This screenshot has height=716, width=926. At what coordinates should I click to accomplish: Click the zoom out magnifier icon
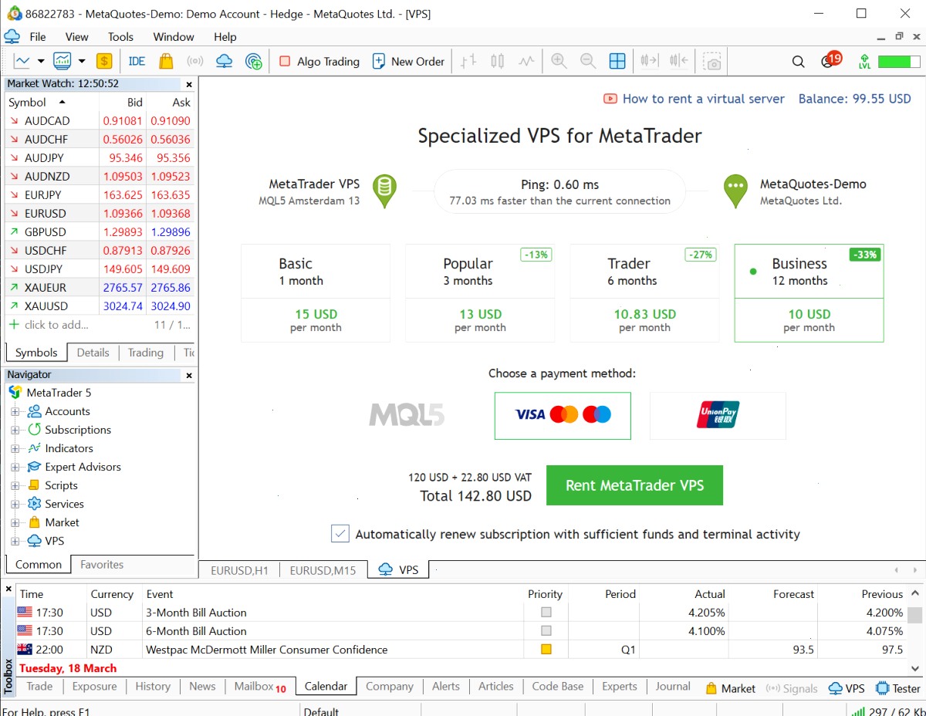(x=588, y=61)
